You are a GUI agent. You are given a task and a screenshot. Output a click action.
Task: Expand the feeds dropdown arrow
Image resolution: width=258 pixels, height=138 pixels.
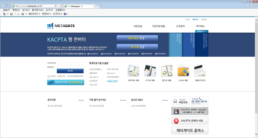click(x=15, y=14)
